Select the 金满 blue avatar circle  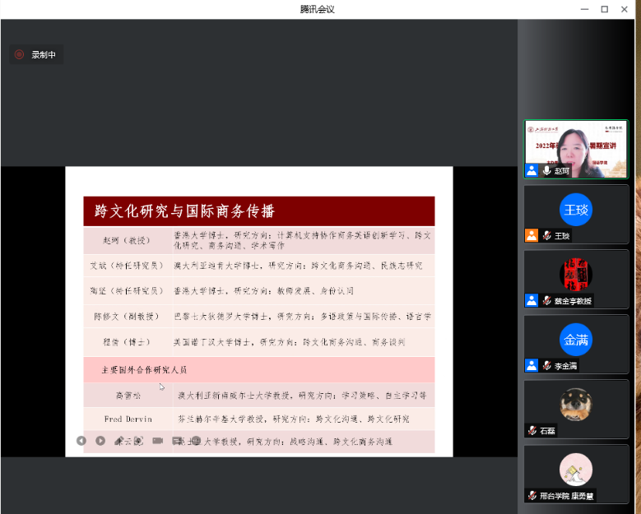576,339
